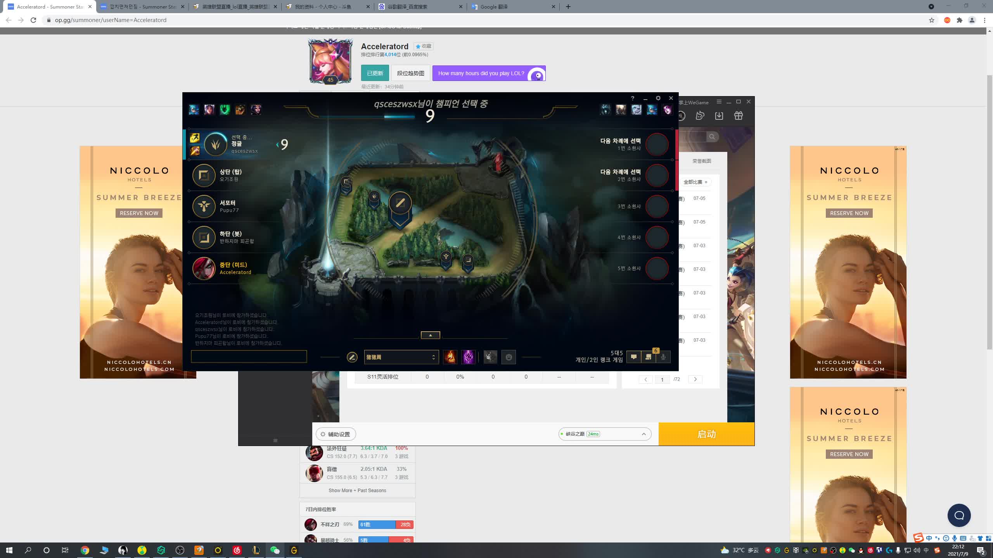Toggle the voice chat microphone
This screenshot has height=558, width=993.
663,357
